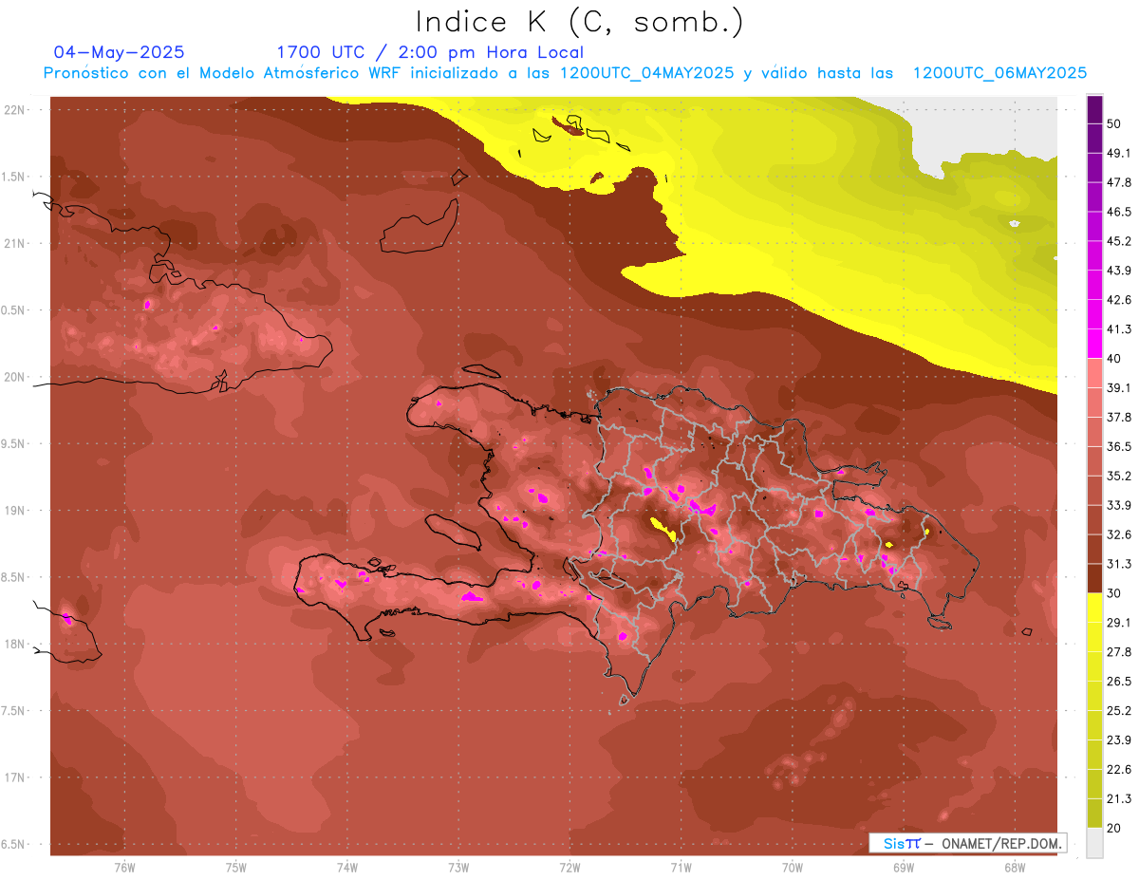Click the 20N latitude label

tap(15, 377)
